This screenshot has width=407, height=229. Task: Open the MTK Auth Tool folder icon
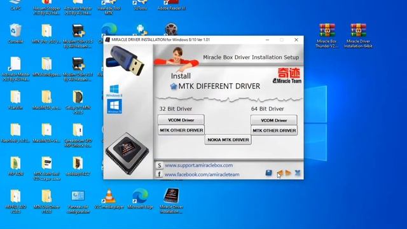coord(46,168)
